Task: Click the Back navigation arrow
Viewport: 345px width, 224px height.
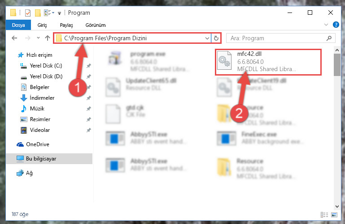Action: pyautogui.click(x=14, y=38)
